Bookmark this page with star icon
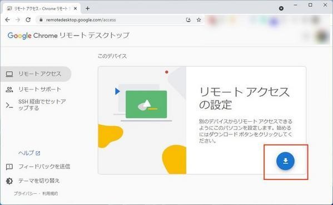The height and width of the screenshot is (205, 333). pos(198,20)
